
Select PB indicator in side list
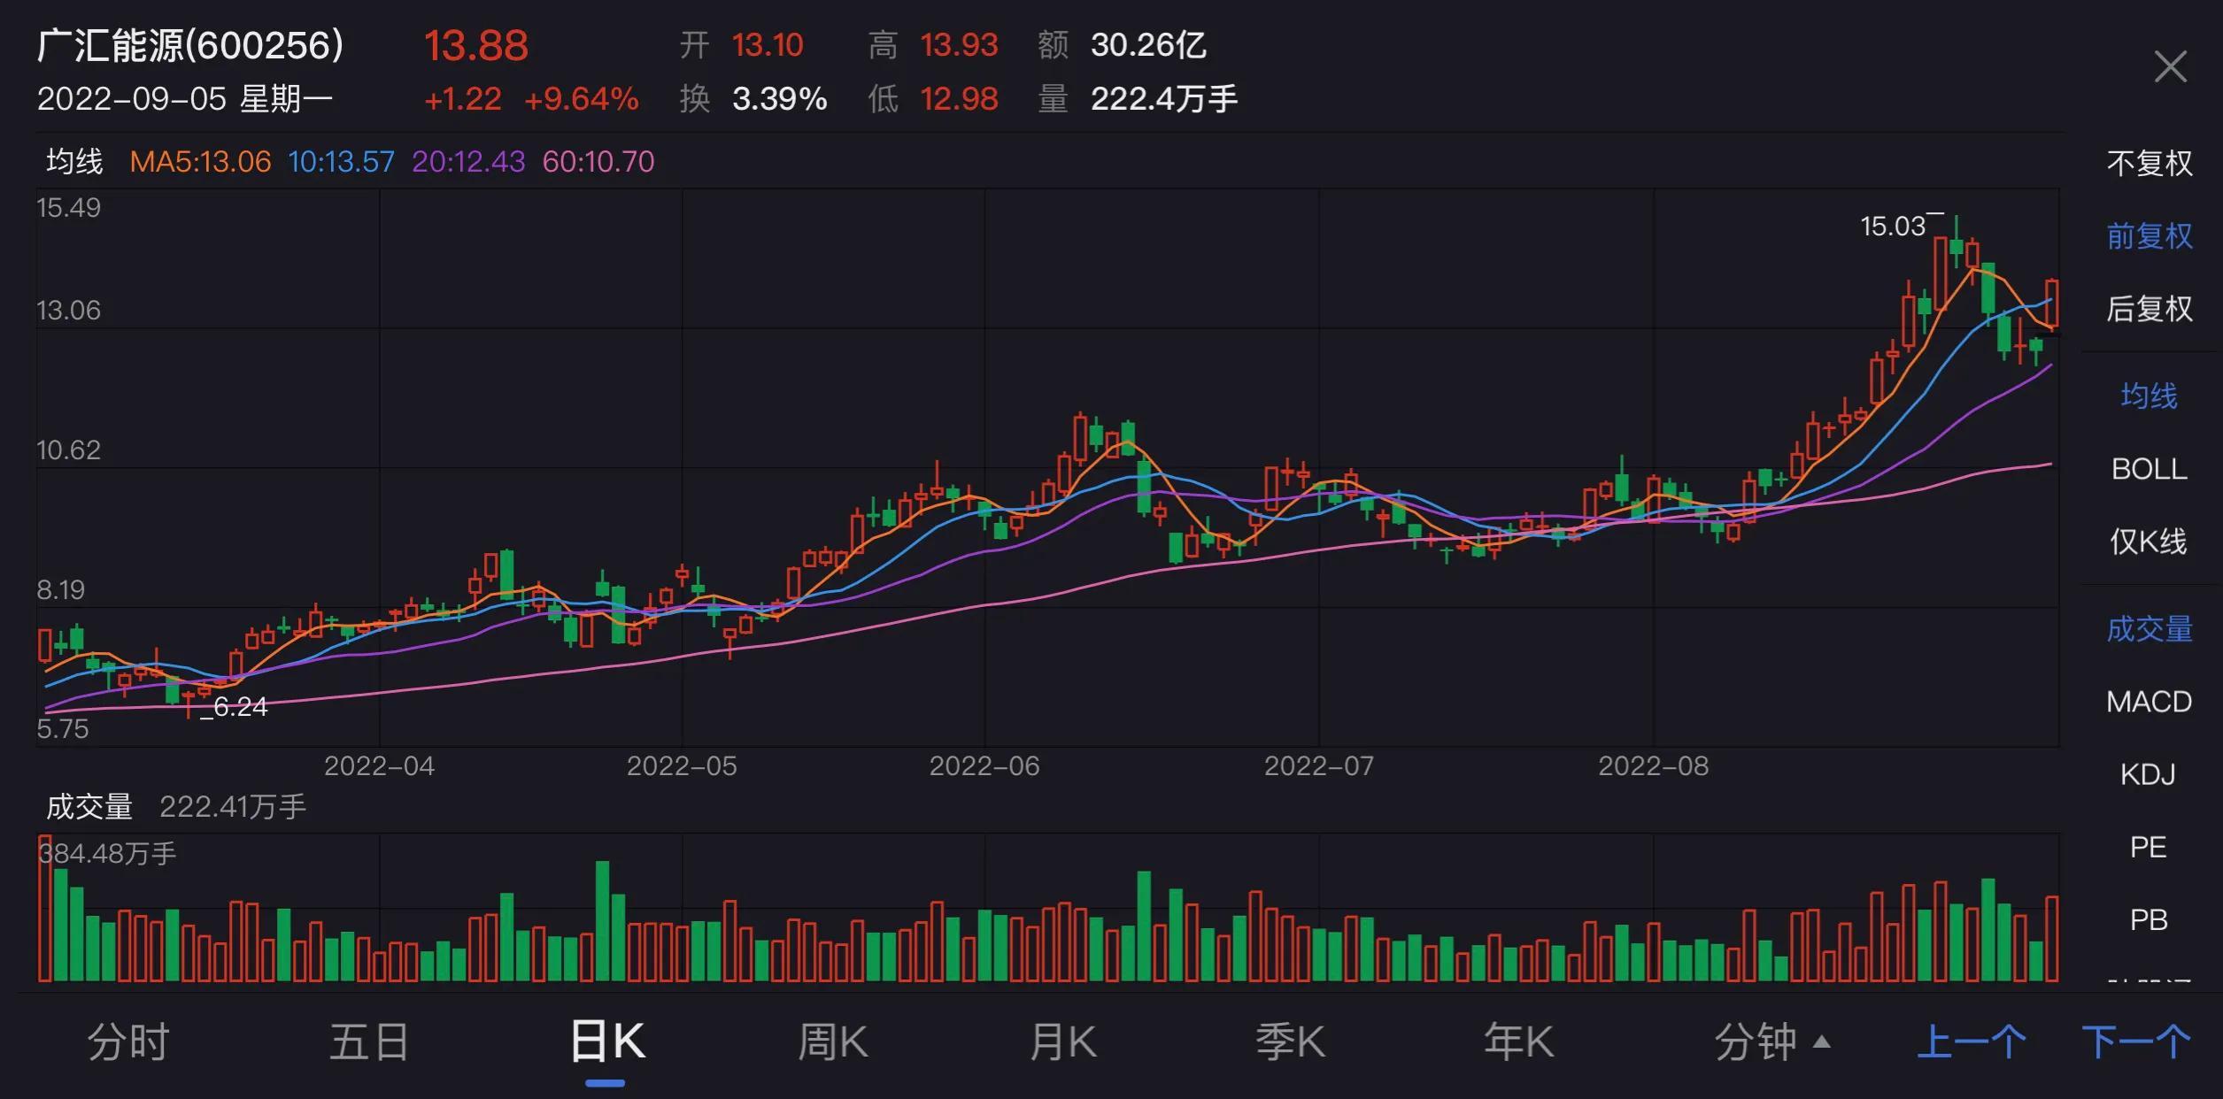[x=2148, y=919]
